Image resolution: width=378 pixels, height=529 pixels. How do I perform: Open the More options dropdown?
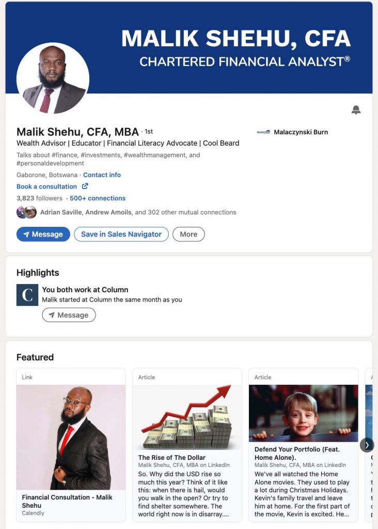click(188, 234)
